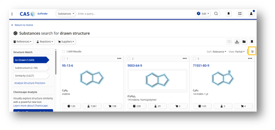
Task: Open the user account profile icon
Action: coord(251,14)
